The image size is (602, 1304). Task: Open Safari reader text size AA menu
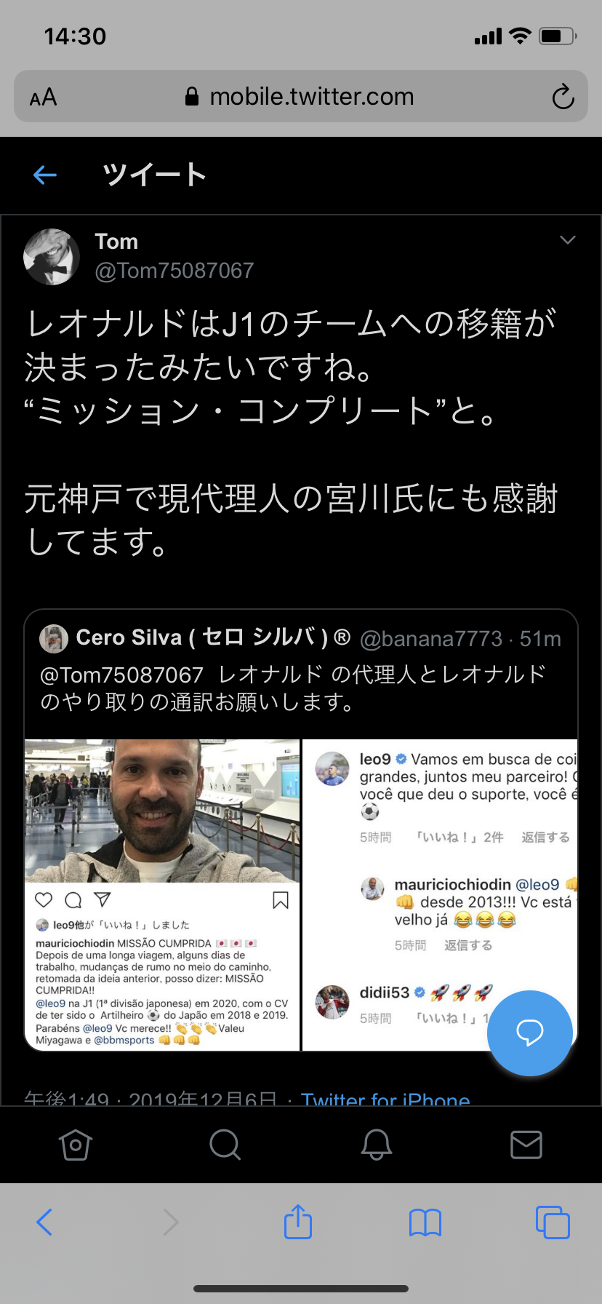coord(43,97)
